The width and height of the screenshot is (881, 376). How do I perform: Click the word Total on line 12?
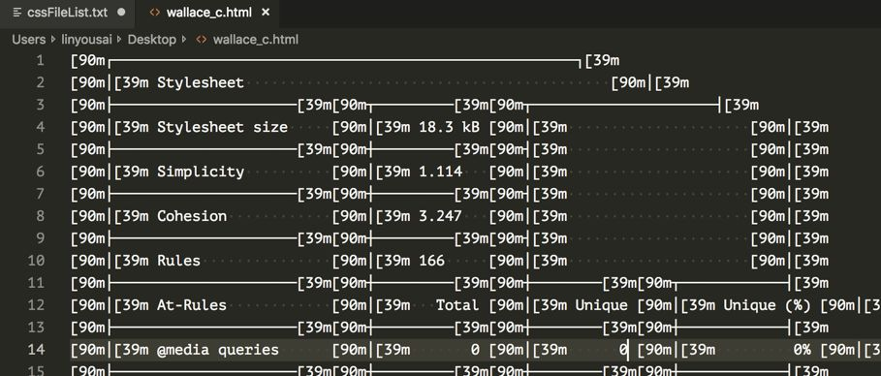click(x=457, y=305)
